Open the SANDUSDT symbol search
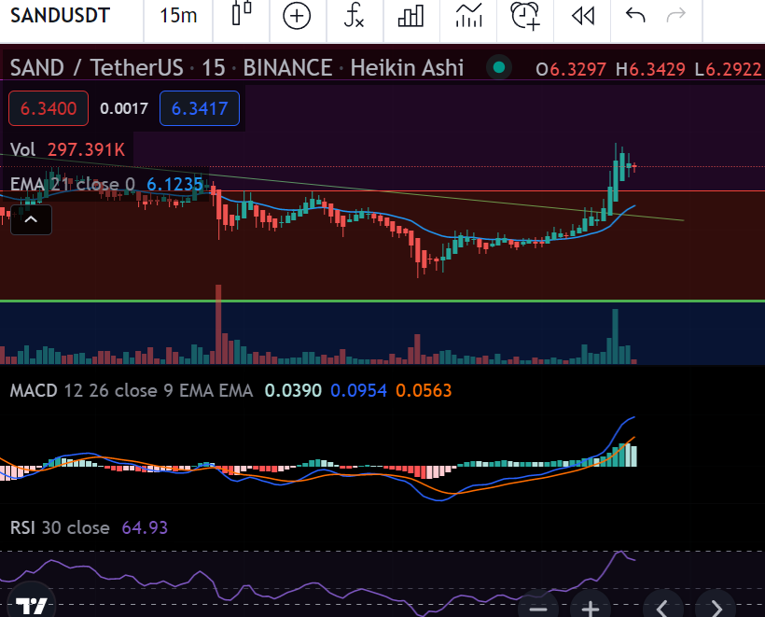 click(x=60, y=16)
